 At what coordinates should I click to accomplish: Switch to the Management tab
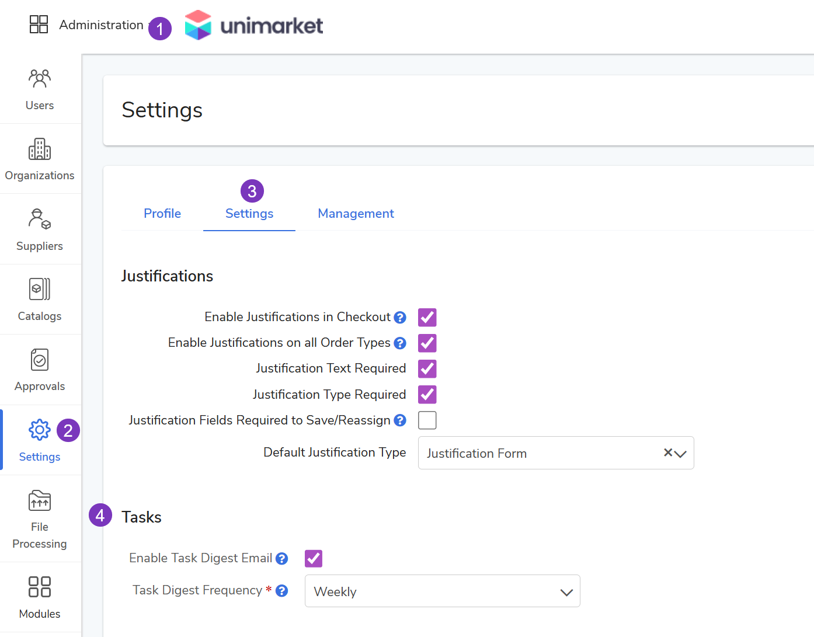click(356, 214)
